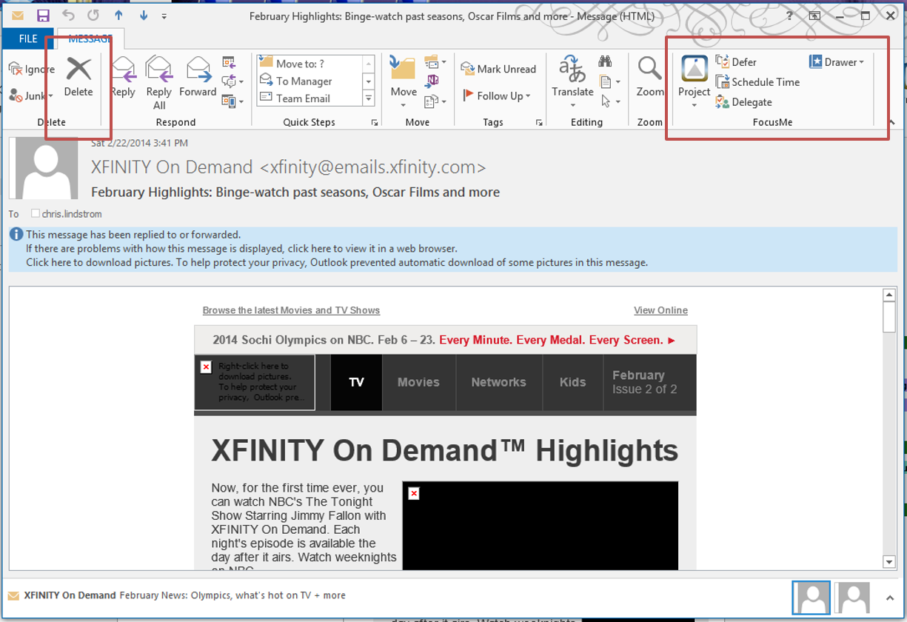
Task: Expand the Quick Steps gallery More arrow
Action: click(x=369, y=98)
